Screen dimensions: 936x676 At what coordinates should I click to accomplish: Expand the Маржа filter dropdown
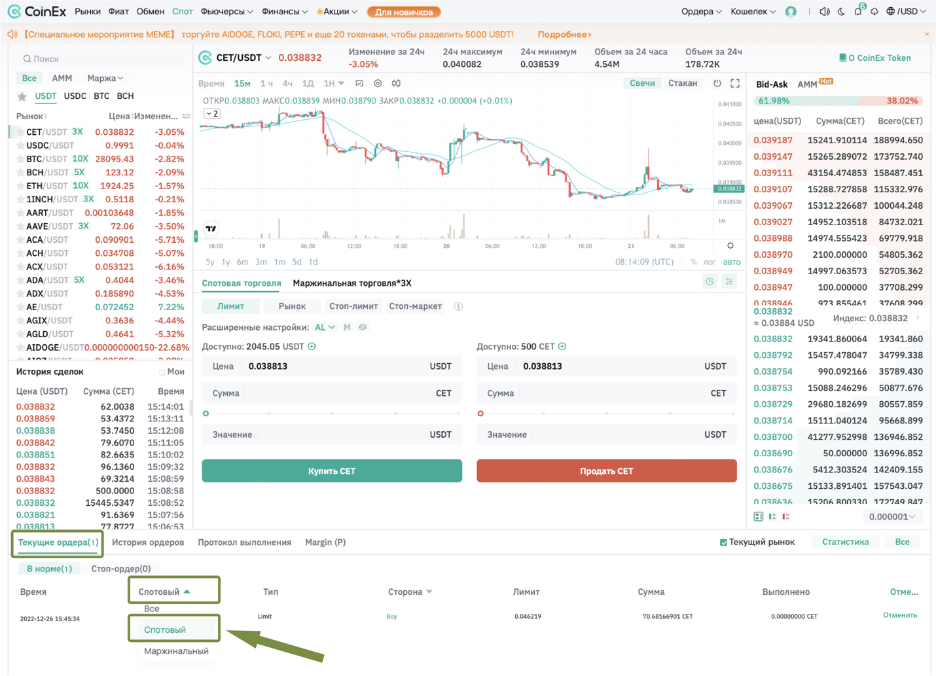(105, 79)
